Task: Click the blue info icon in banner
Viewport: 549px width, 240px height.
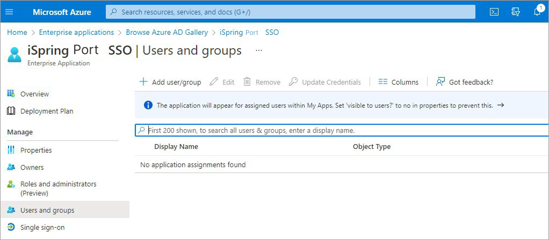Action: click(148, 105)
